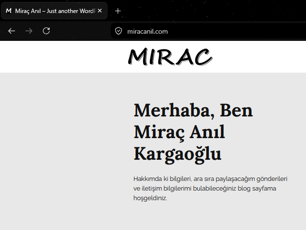Open the shield site security icon
The width and height of the screenshot is (306, 230).
click(119, 31)
